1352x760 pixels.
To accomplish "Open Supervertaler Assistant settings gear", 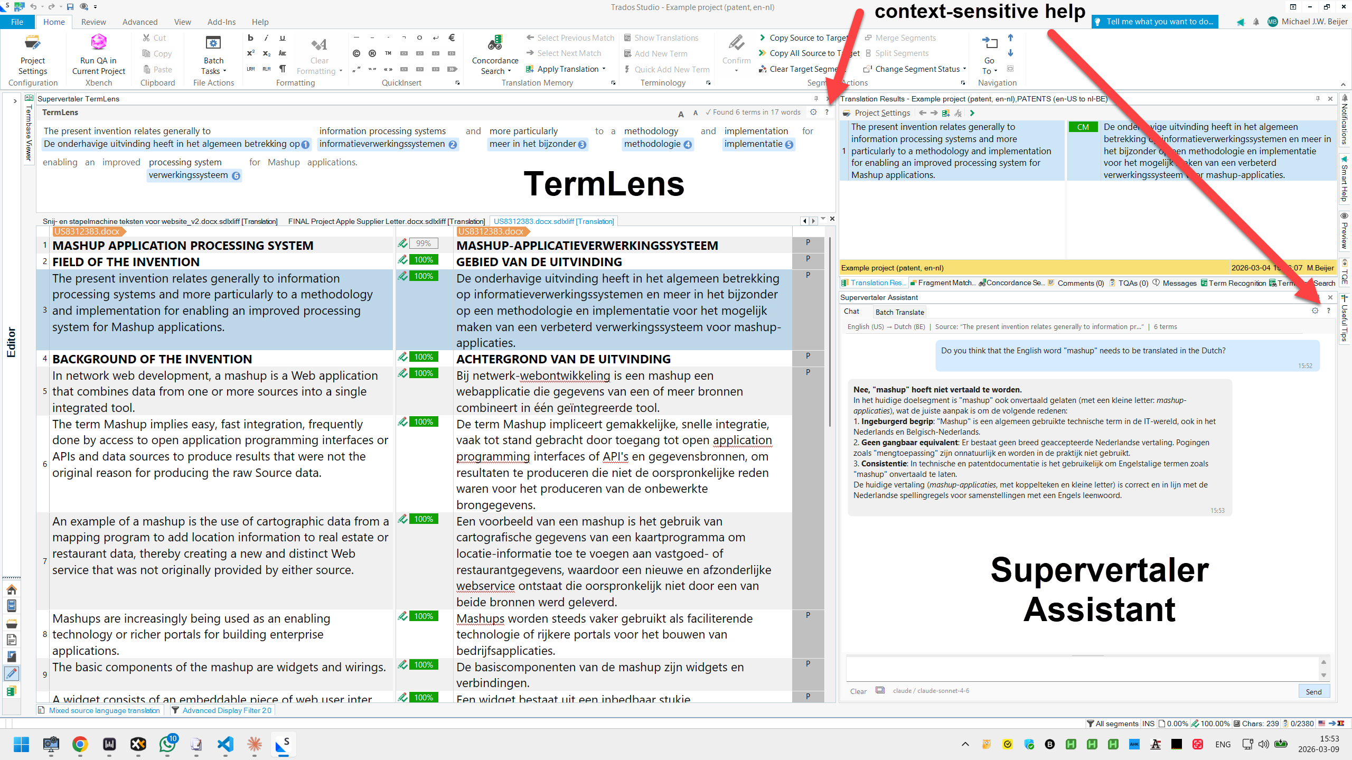I will (x=1315, y=311).
